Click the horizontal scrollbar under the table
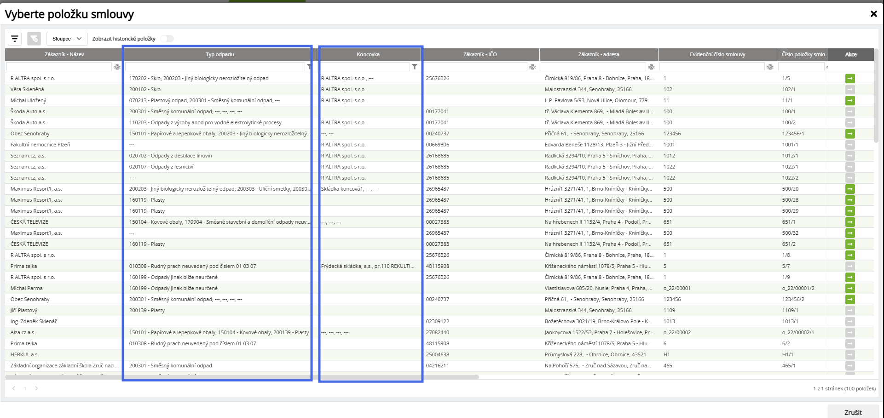 click(x=242, y=377)
